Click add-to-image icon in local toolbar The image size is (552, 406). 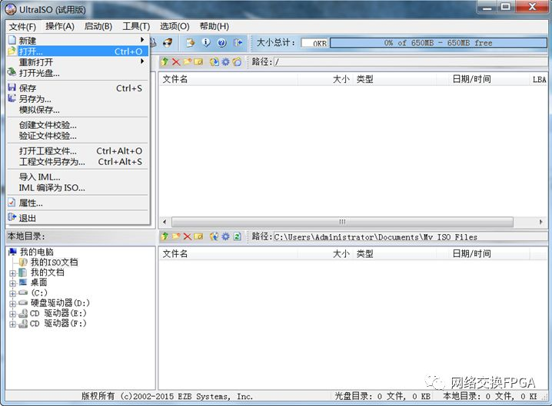point(214,236)
